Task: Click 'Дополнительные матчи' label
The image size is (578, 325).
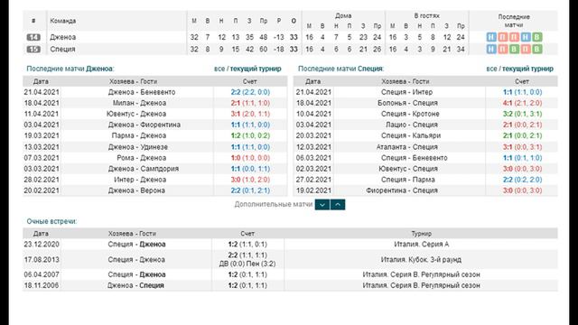Action: coord(273,204)
